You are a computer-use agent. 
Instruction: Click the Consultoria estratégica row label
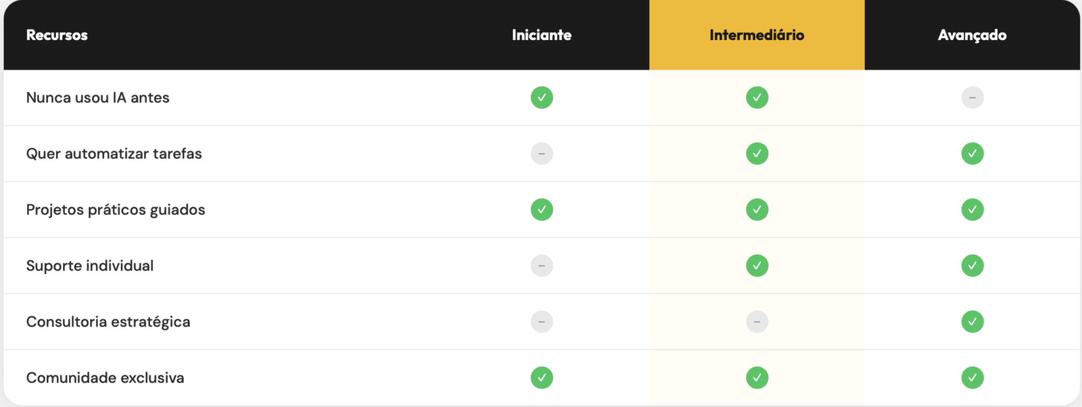[x=108, y=322]
